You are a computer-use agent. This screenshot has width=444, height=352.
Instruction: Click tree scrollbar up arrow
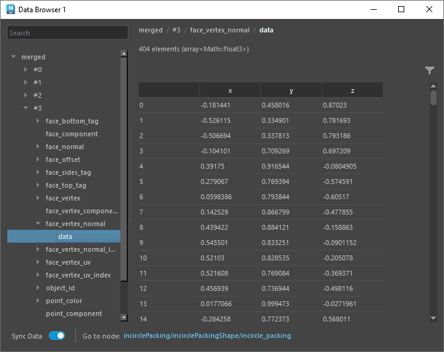pyautogui.click(x=124, y=54)
